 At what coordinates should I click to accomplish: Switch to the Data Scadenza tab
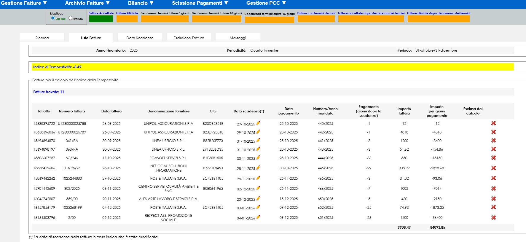coord(140,38)
